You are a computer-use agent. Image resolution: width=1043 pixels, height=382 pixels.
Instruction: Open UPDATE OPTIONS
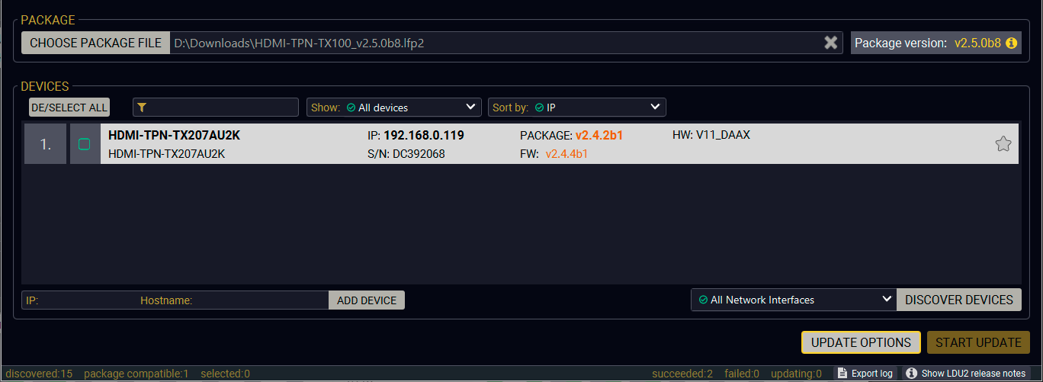click(x=861, y=342)
